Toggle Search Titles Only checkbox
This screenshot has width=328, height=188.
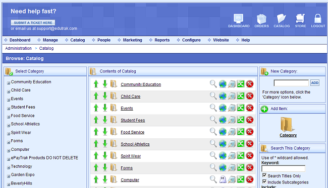(264, 175)
